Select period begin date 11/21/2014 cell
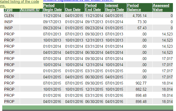Viewport: 176px width, 111px height. tap(54, 16)
